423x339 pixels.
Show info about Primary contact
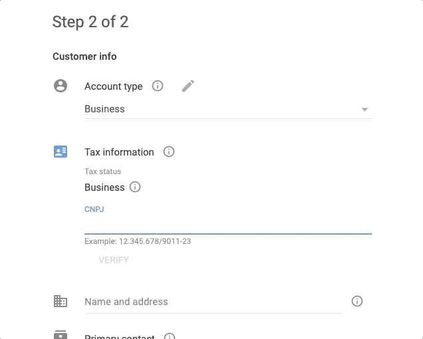tap(170, 336)
